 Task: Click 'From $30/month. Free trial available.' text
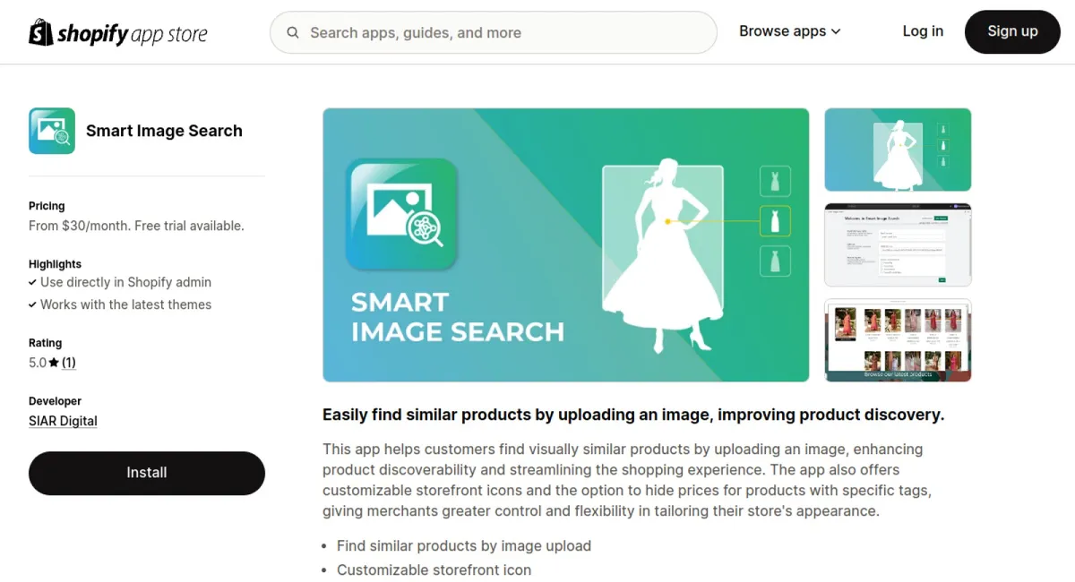pos(136,226)
